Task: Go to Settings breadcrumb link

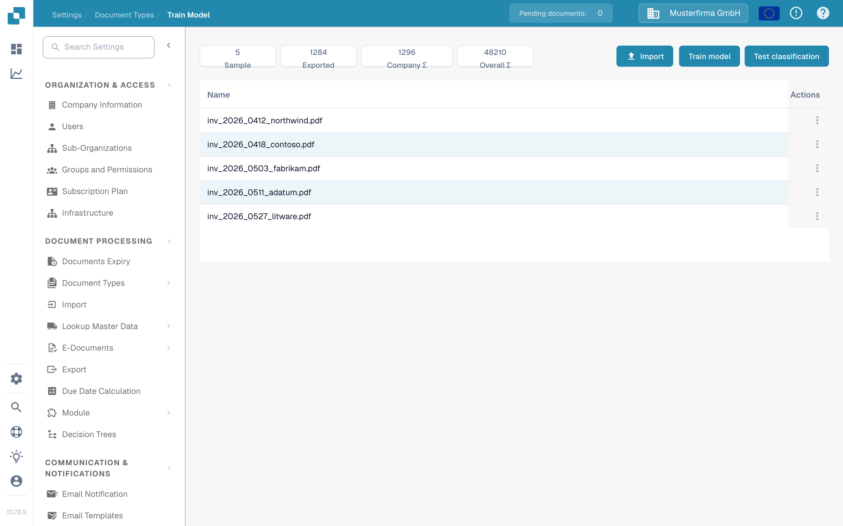Action: point(67,15)
